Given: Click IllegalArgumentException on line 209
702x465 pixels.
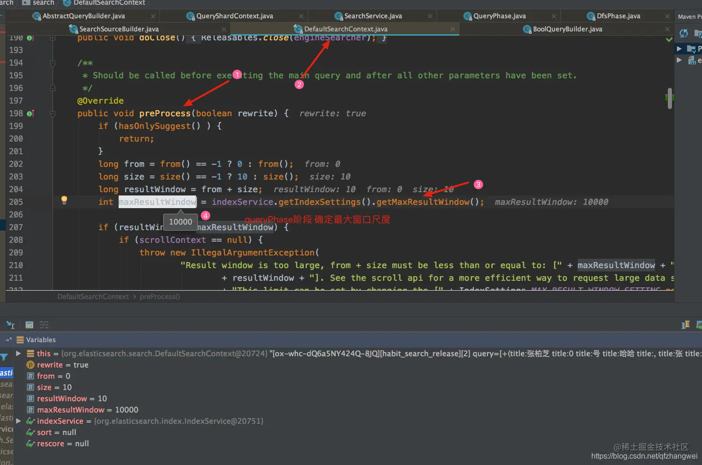Looking at the screenshot, I should click(x=252, y=253).
